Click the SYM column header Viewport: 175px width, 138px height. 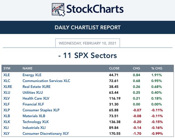tap(7, 68)
